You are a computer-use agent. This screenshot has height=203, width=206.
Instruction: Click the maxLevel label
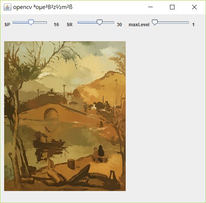point(139,25)
